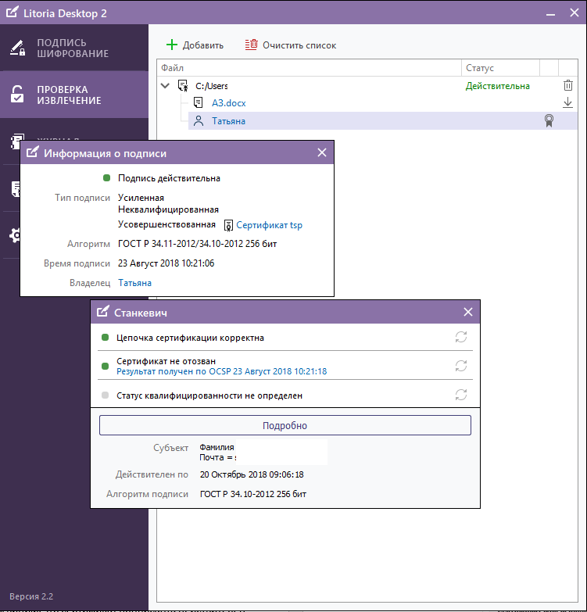Click the Версия 2.2 label
The width and height of the screenshot is (587, 612).
tap(31, 596)
